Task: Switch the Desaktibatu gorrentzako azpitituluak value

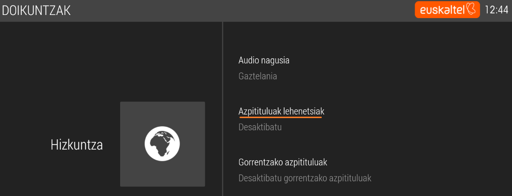Action: 305,178
